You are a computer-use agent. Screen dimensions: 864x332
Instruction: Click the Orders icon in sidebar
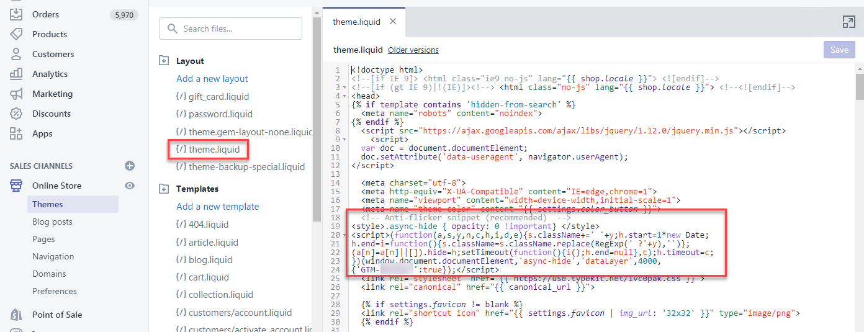click(x=17, y=14)
